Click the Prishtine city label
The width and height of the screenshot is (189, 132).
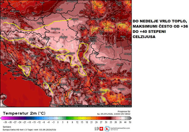[x=73, y=79]
